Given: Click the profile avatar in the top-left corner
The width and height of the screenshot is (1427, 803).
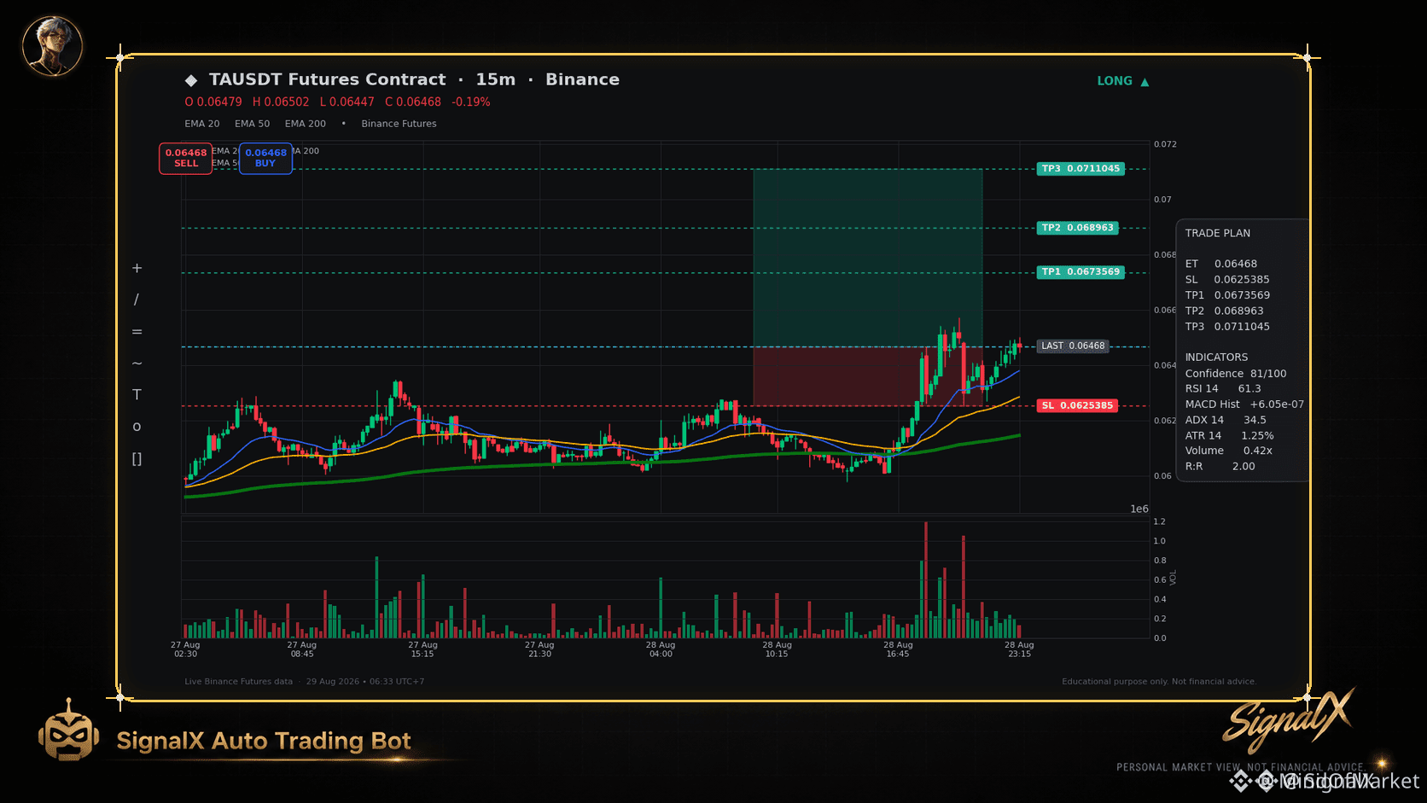Looking at the screenshot, I should (52, 45).
